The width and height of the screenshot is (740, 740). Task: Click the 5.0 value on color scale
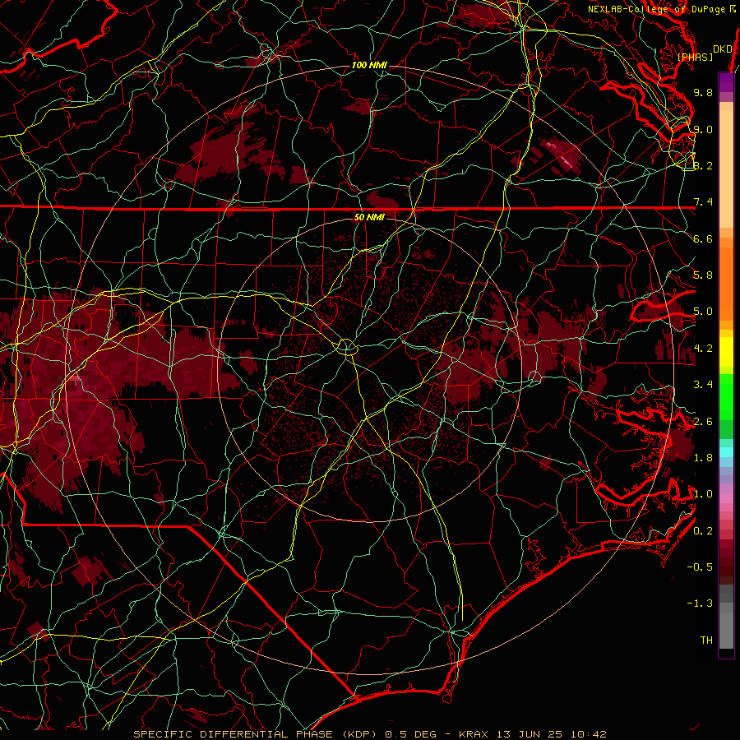703,312
